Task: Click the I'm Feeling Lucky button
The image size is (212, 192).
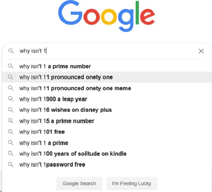Action: pyautogui.click(x=132, y=183)
